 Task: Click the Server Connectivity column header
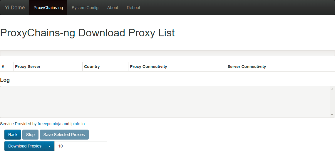pyautogui.click(x=276, y=67)
